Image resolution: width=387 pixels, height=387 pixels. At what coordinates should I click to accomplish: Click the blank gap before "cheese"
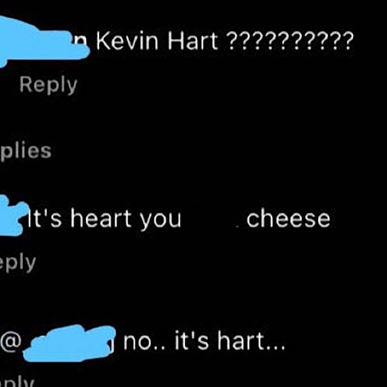[213, 219]
